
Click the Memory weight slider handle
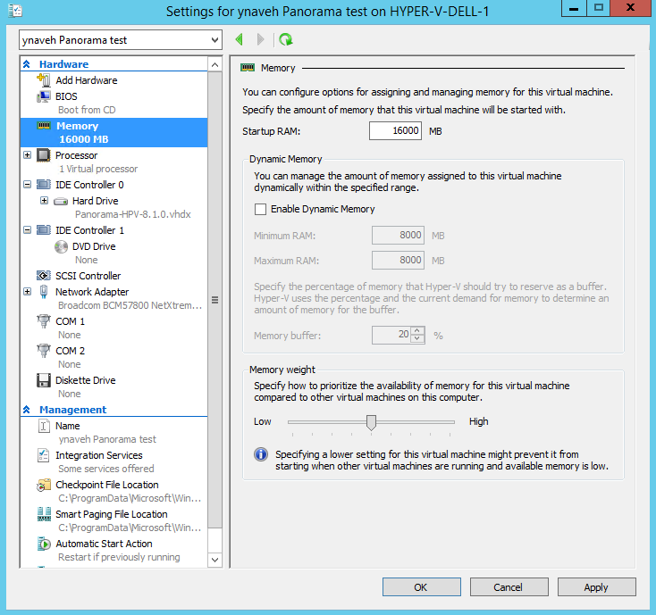pyautogui.click(x=371, y=422)
